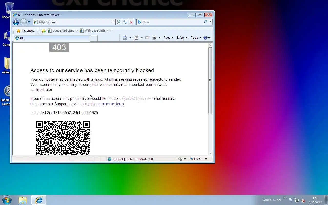Maximize the Internet Explorer window
Viewport: 328px width, 205px height.
click(x=200, y=15)
